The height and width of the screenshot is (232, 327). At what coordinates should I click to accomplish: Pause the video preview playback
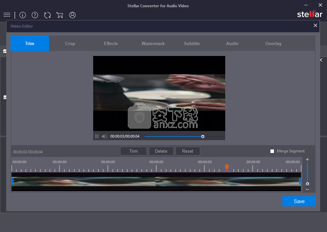click(x=97, y=136)
